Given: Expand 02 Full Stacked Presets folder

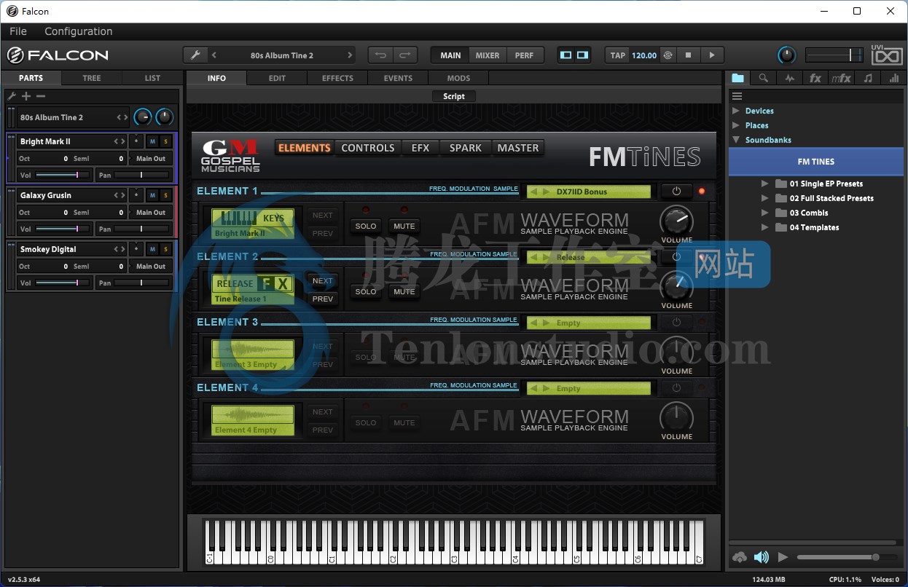Looking at the screenshot, I should click(x=764, y=198).
